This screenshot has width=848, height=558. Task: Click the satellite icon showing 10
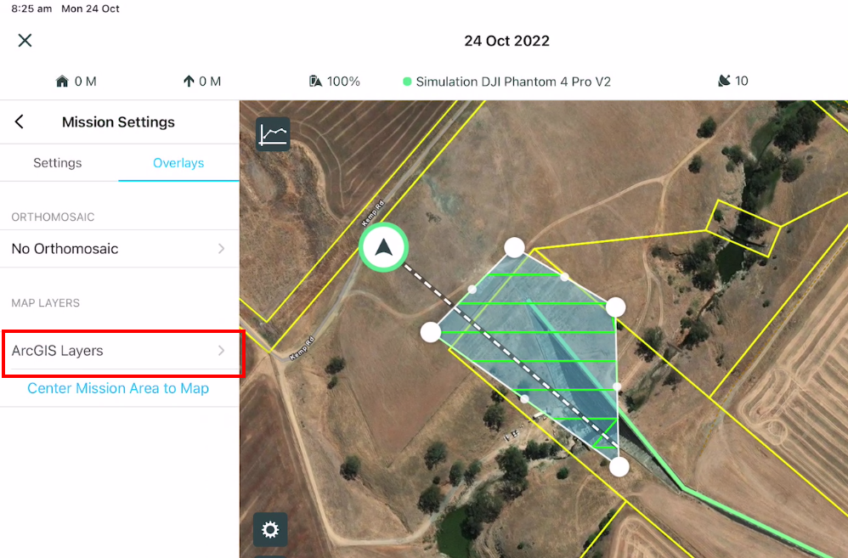(x=724, y=81)
